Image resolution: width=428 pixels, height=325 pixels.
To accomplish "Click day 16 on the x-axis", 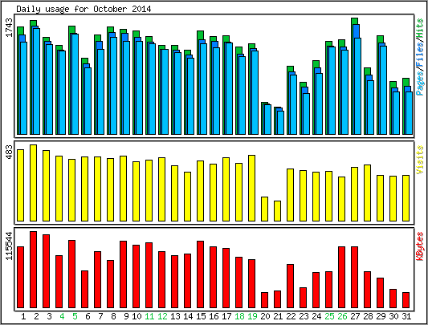I will click(x=214, y=316).
